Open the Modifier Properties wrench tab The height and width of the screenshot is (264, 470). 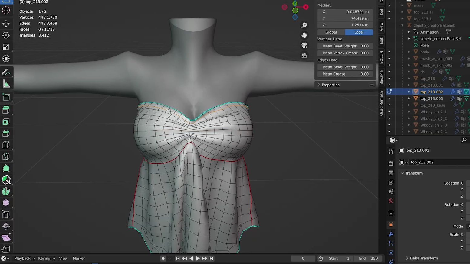(x=391, y=234)
